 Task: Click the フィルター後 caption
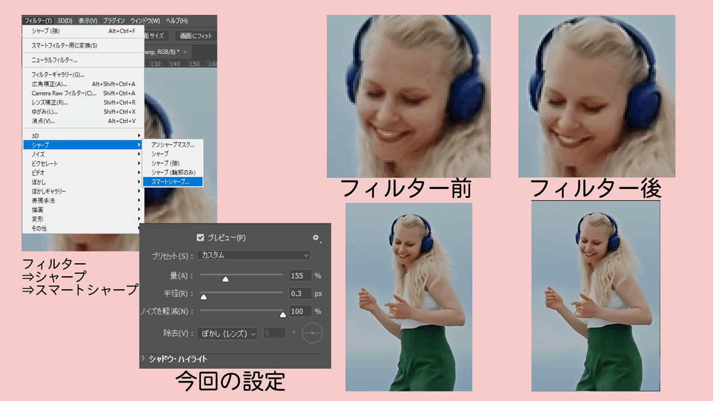pos(595,190)
